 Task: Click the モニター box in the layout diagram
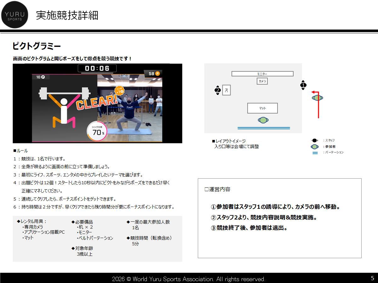pos(262,74)
